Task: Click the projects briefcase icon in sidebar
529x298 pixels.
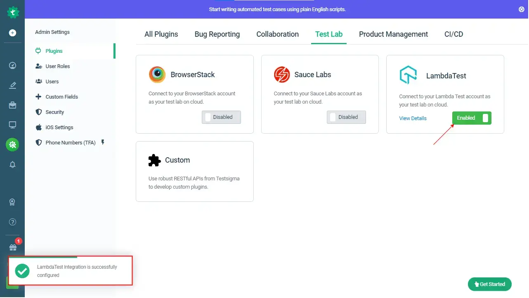Action: click(x=12, y=105)
